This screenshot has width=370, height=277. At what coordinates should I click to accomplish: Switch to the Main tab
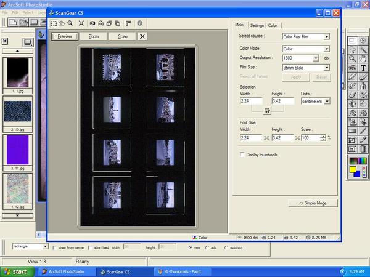239,25
